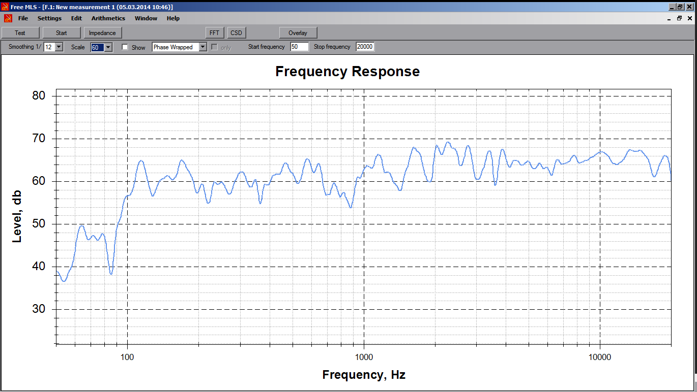The width and height of the screenshot is (697, 392).
Task: Toggle the disabled 'only' checkbox
Action: 214,47
